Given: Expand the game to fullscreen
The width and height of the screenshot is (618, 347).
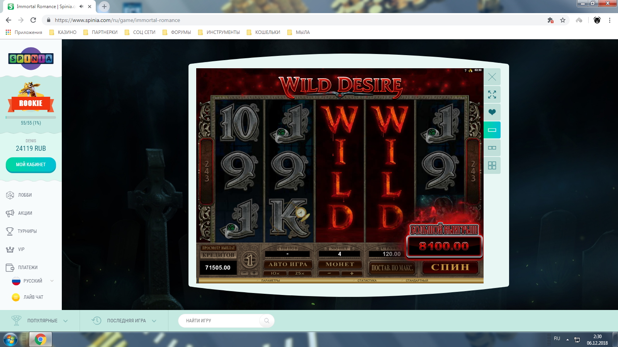Looking at the screenshot, I should click(x=492, y=94).
